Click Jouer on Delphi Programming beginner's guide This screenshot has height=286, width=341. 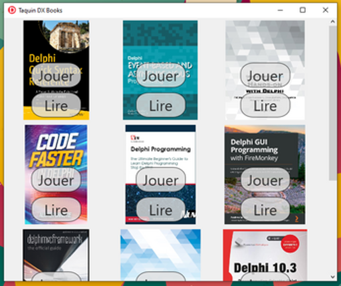coord(161,180)
